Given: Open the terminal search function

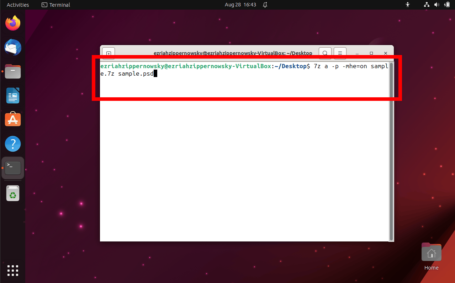Looking at the screenshot, I should 325,53.
